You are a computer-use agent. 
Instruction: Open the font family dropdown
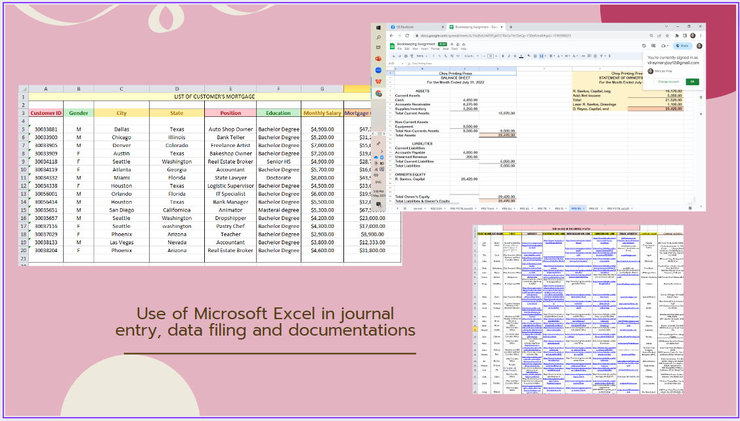point(471,56)
